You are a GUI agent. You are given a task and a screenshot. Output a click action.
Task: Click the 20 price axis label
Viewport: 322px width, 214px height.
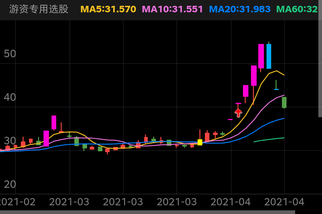[x=10, y=184]
